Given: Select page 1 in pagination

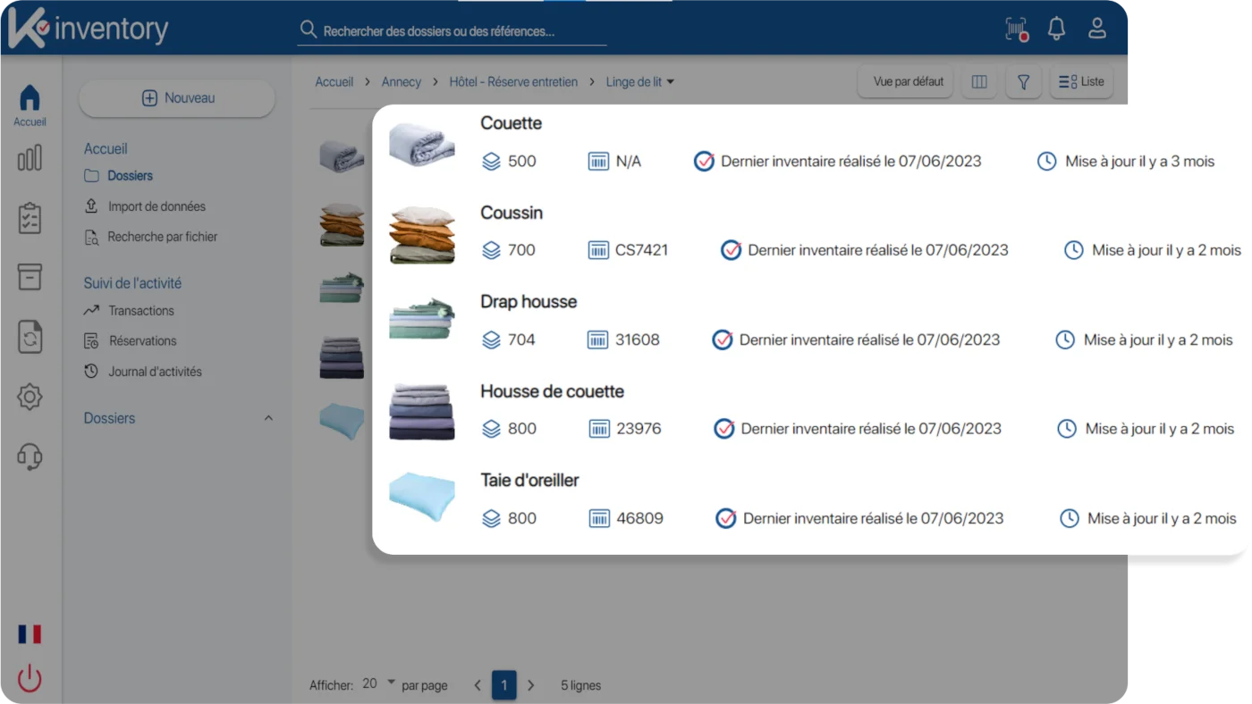Looking at the screenshot, I should (504, 685).
